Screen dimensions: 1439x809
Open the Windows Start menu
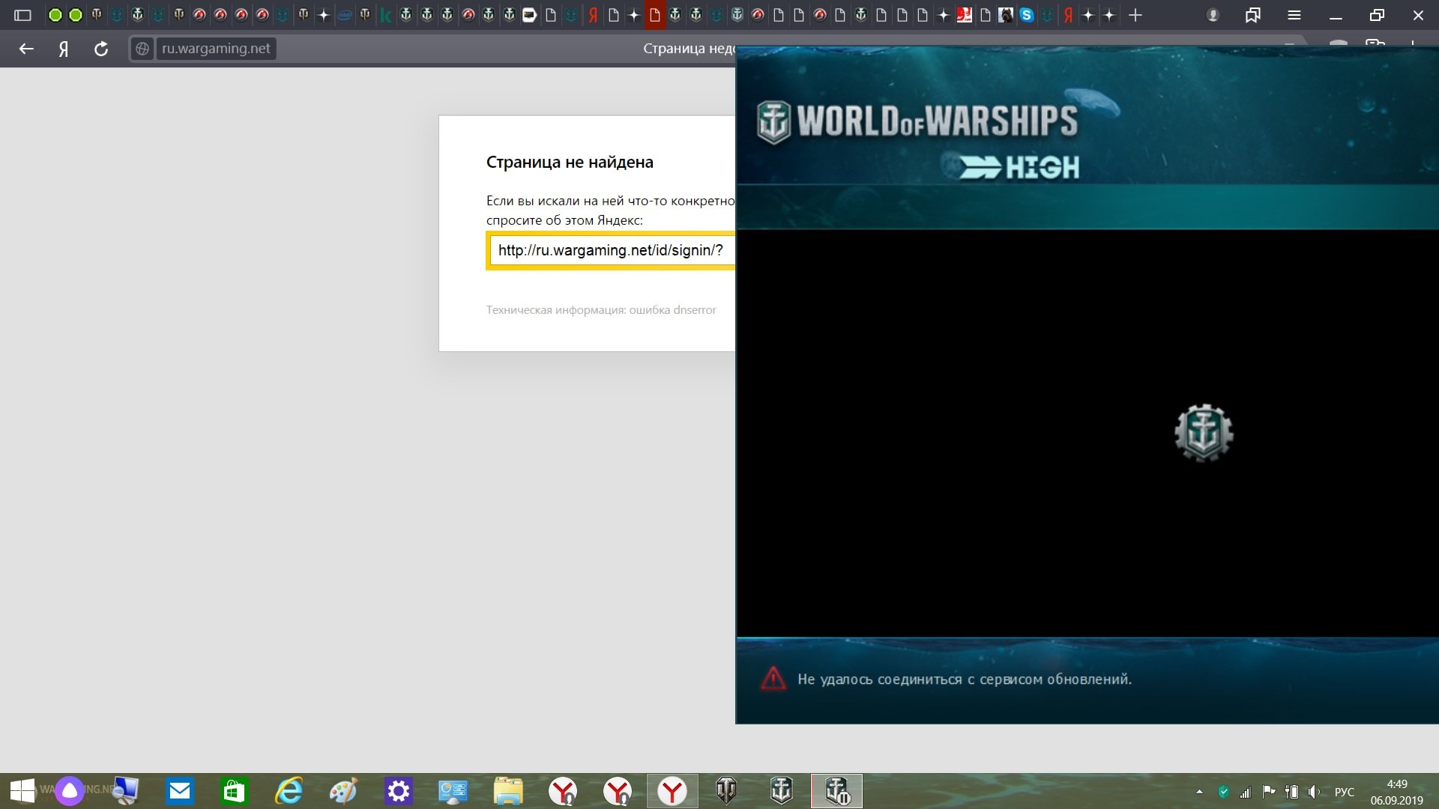click(22, 791)
